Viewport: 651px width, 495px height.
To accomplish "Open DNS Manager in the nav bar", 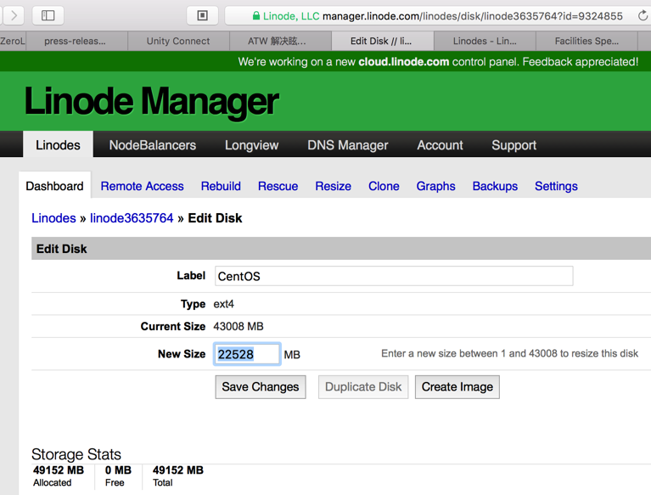I will [347, 145].
